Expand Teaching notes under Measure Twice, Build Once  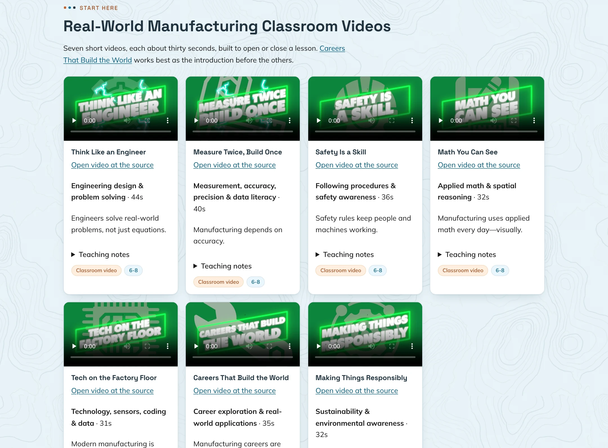tap(222, 266)
